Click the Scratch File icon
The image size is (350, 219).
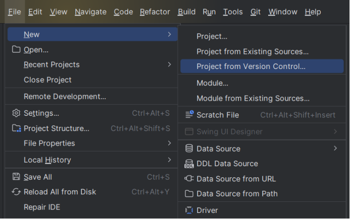pyautogui.click(x=189, y=115)
